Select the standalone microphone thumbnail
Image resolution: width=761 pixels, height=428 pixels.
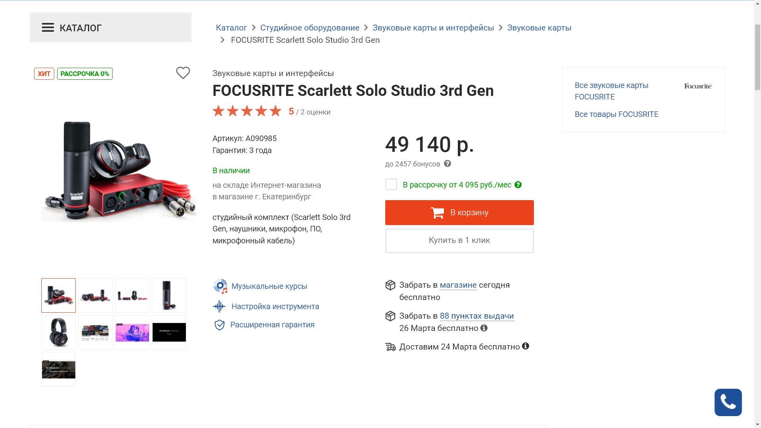(x=169, y=295)
